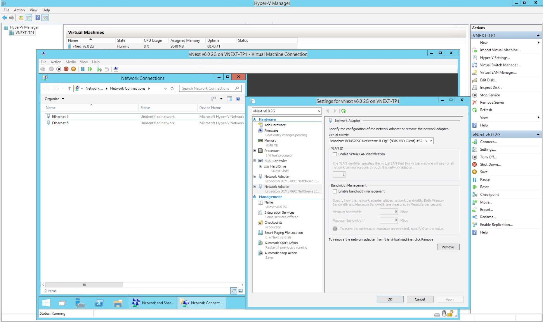
Task: Click OK in the Settings dialog
Action: coord(390,299)
